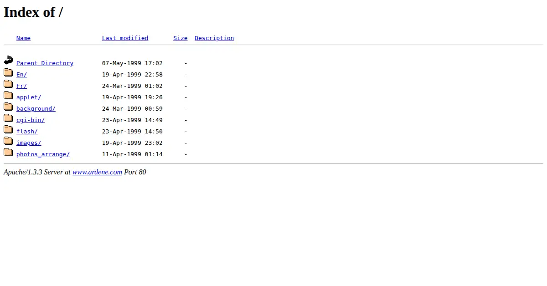Viewport: 547px width, 286px height.
Task: Visit the www.ardene.com server link
Action: point(97,172)
